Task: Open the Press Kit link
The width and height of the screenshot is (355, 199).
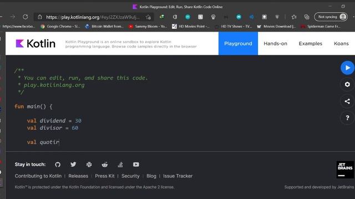Action: 105,176
